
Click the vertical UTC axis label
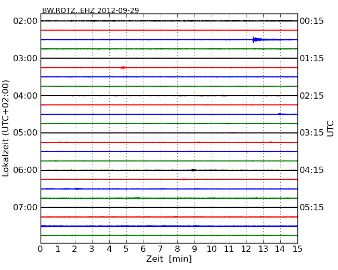tap(330, 129)
